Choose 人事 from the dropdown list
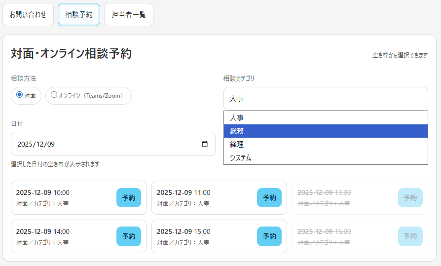 (325, 118)
